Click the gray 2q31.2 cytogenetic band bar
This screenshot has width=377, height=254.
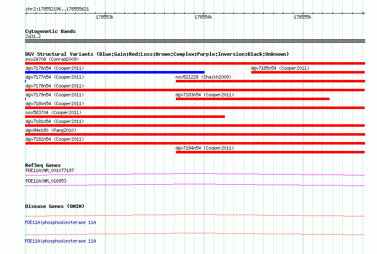coord(195,41)
